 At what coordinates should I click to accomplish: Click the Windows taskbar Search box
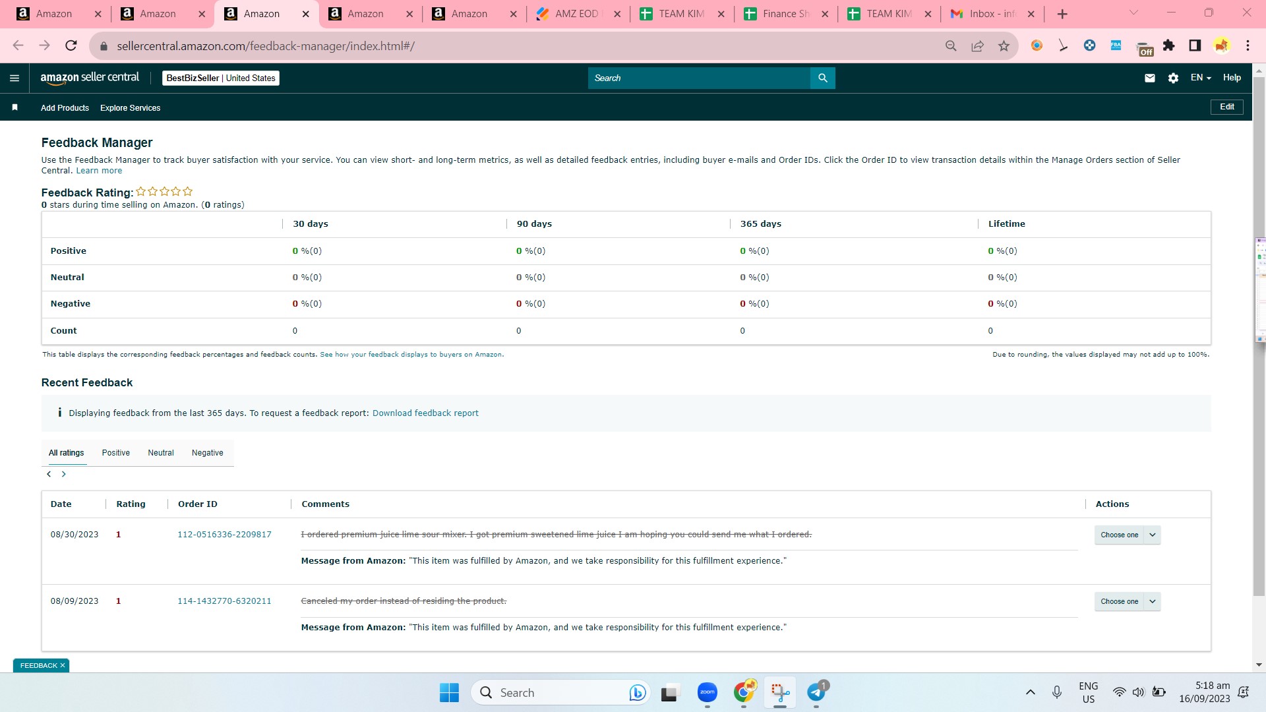560,692
